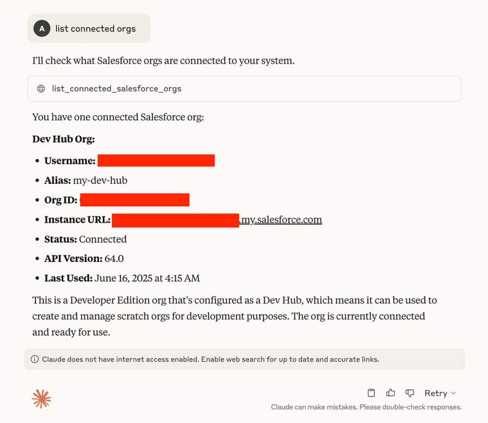Click the Last Used date text
Screen dimensions: 488x423
[x=147, y=278]
